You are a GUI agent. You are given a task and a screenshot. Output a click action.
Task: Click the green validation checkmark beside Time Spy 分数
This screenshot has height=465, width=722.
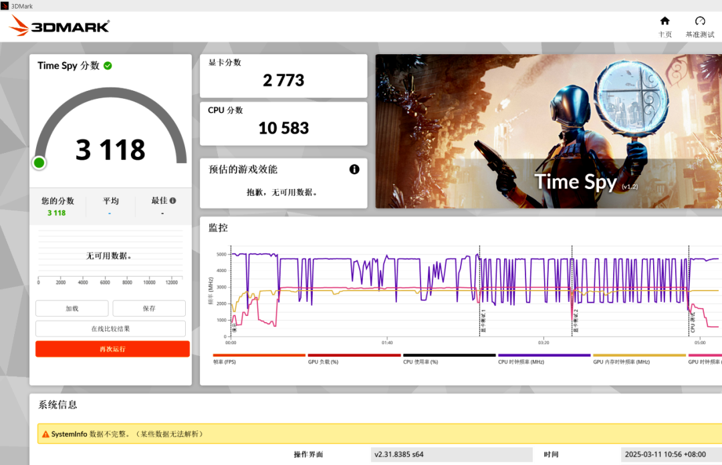108,66
